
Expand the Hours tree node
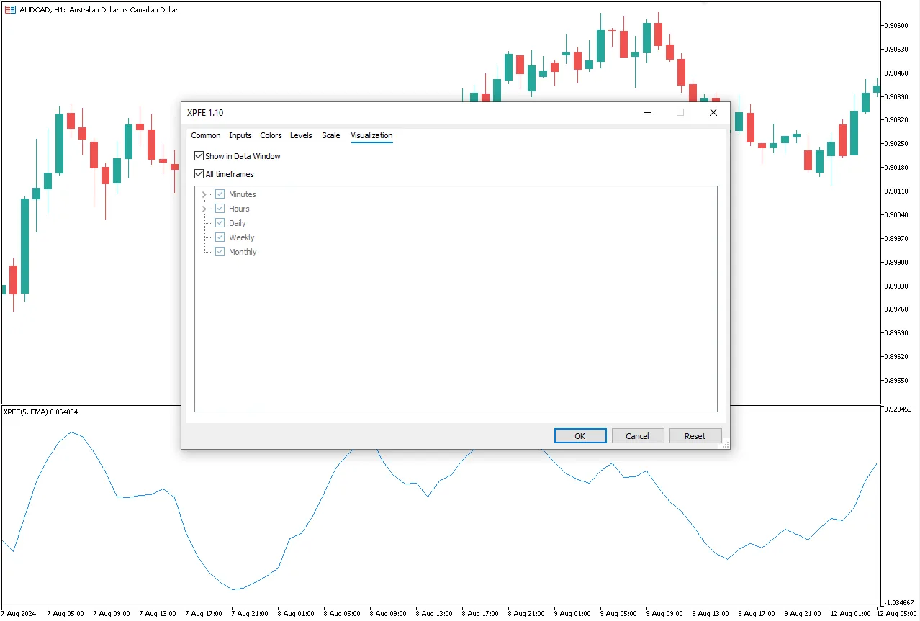pos(204,209)
